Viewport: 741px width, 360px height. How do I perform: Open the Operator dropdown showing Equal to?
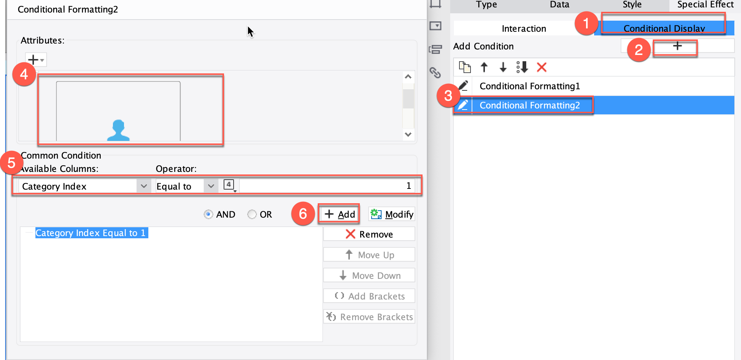click(211, 186)
